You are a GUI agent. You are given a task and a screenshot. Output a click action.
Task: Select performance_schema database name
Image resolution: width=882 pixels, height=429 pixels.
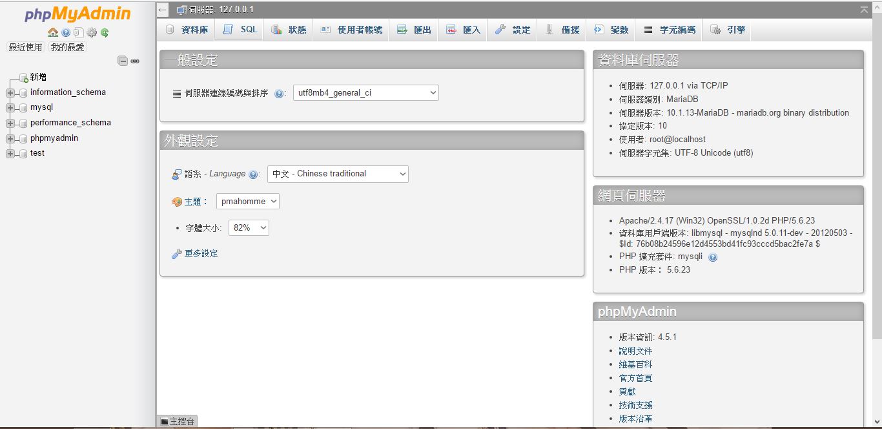(70, 123)
